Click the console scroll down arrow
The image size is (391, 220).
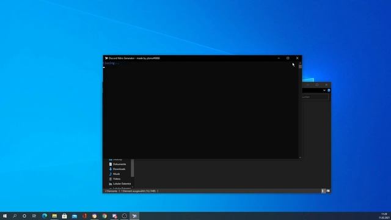pyautogui.click(x=300, y=158)
